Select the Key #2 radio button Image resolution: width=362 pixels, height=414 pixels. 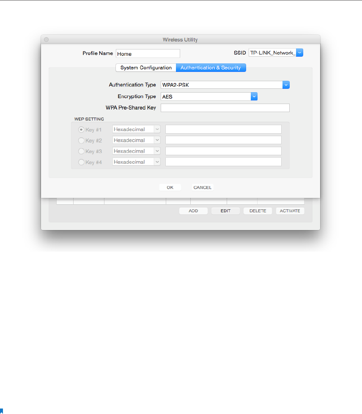[x=81, y=140]
